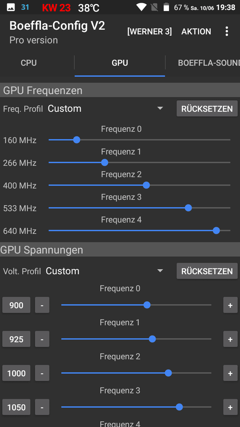Tap the Wi-Fi signal icon
Image resolution: width=240 pixels, height=427 pixels.
pos(141,7)
